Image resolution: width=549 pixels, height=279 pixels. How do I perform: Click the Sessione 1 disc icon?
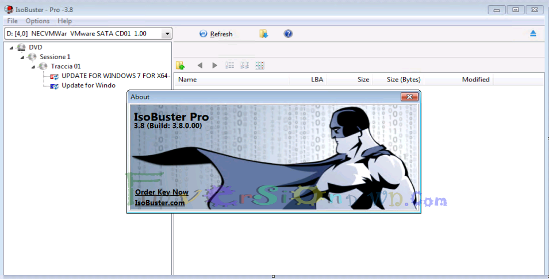point(32,57)
